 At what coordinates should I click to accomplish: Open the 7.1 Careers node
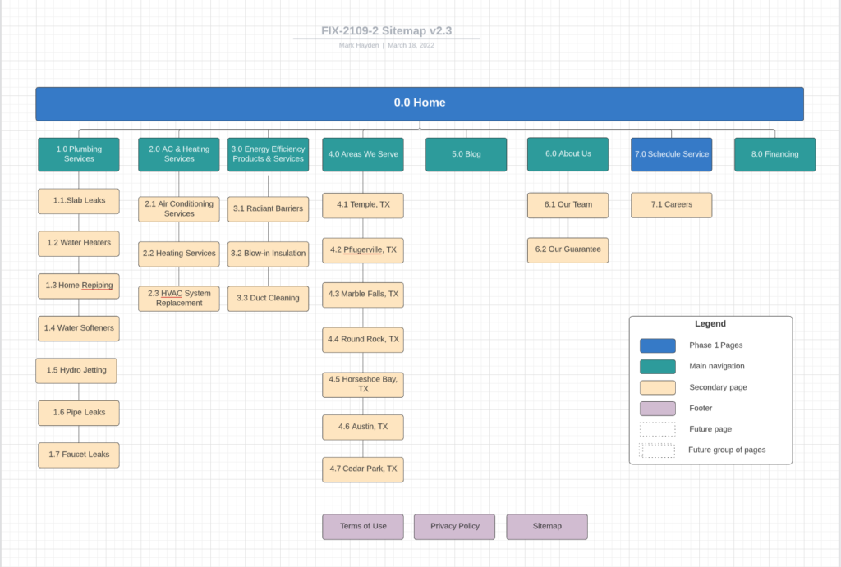click(671, 204)
